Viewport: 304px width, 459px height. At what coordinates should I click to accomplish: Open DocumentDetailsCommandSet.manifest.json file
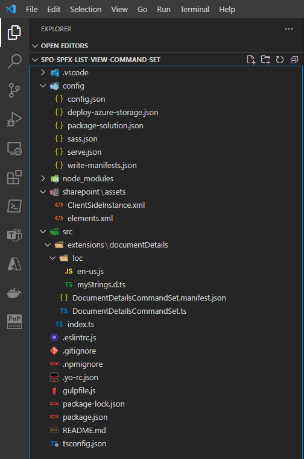[x=166, y=298]
